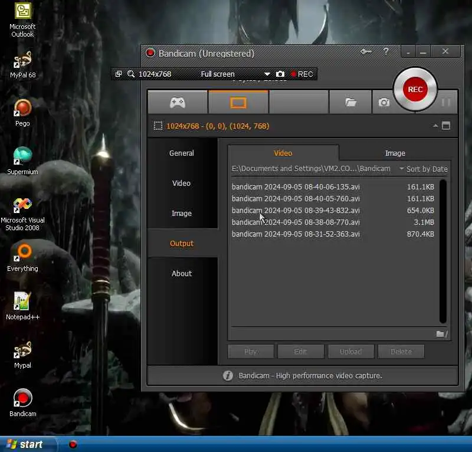The height and width of the screenshot is (452, 472).
Task: Click the Play button
Action: 251,352
